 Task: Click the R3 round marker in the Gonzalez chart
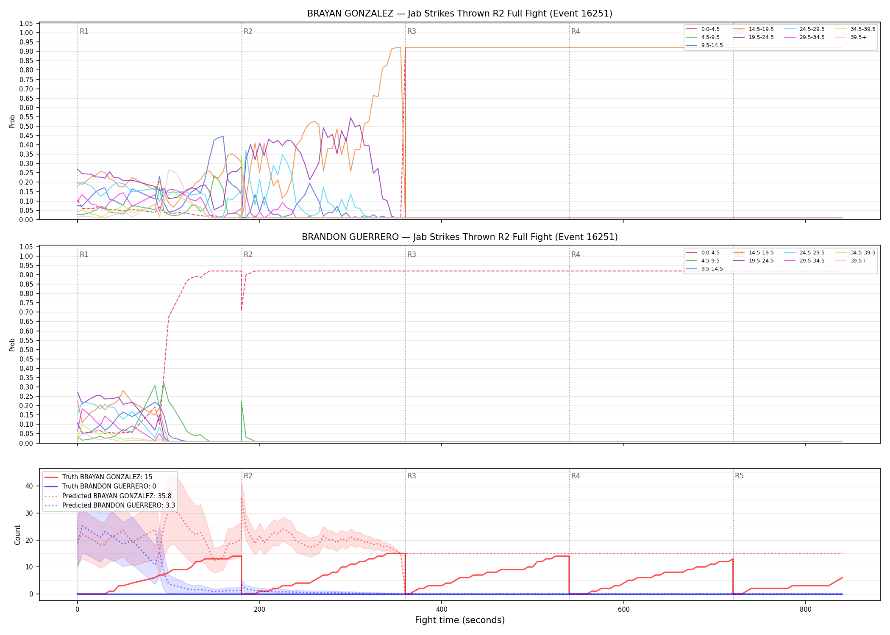coord(412,31)
